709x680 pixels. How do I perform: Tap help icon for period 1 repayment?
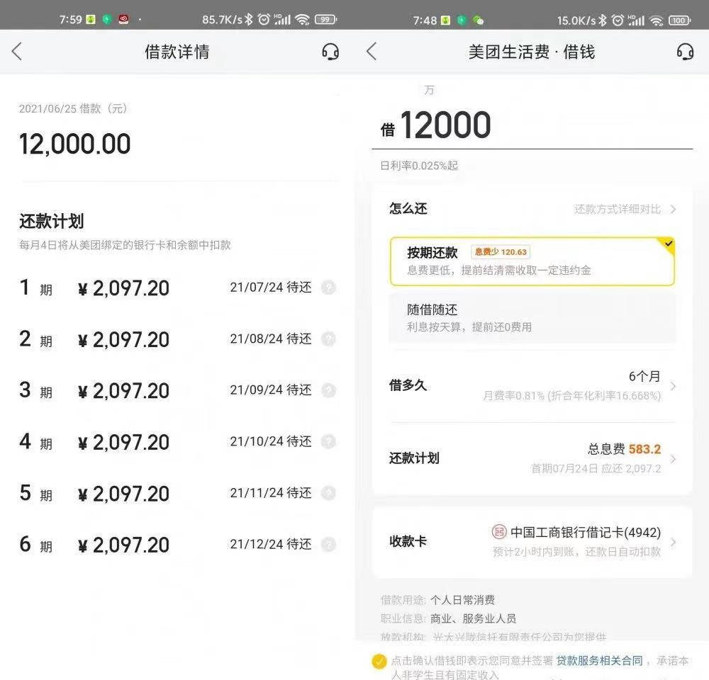328,288
